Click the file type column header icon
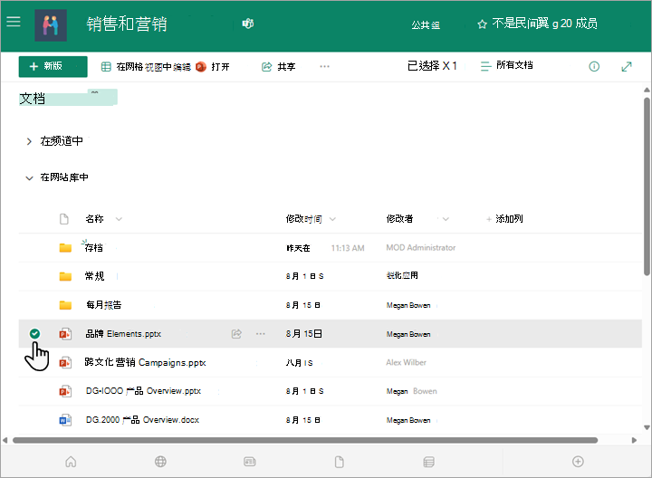The height and width of the screenshot is (478, 652). (x=64, y=219)
